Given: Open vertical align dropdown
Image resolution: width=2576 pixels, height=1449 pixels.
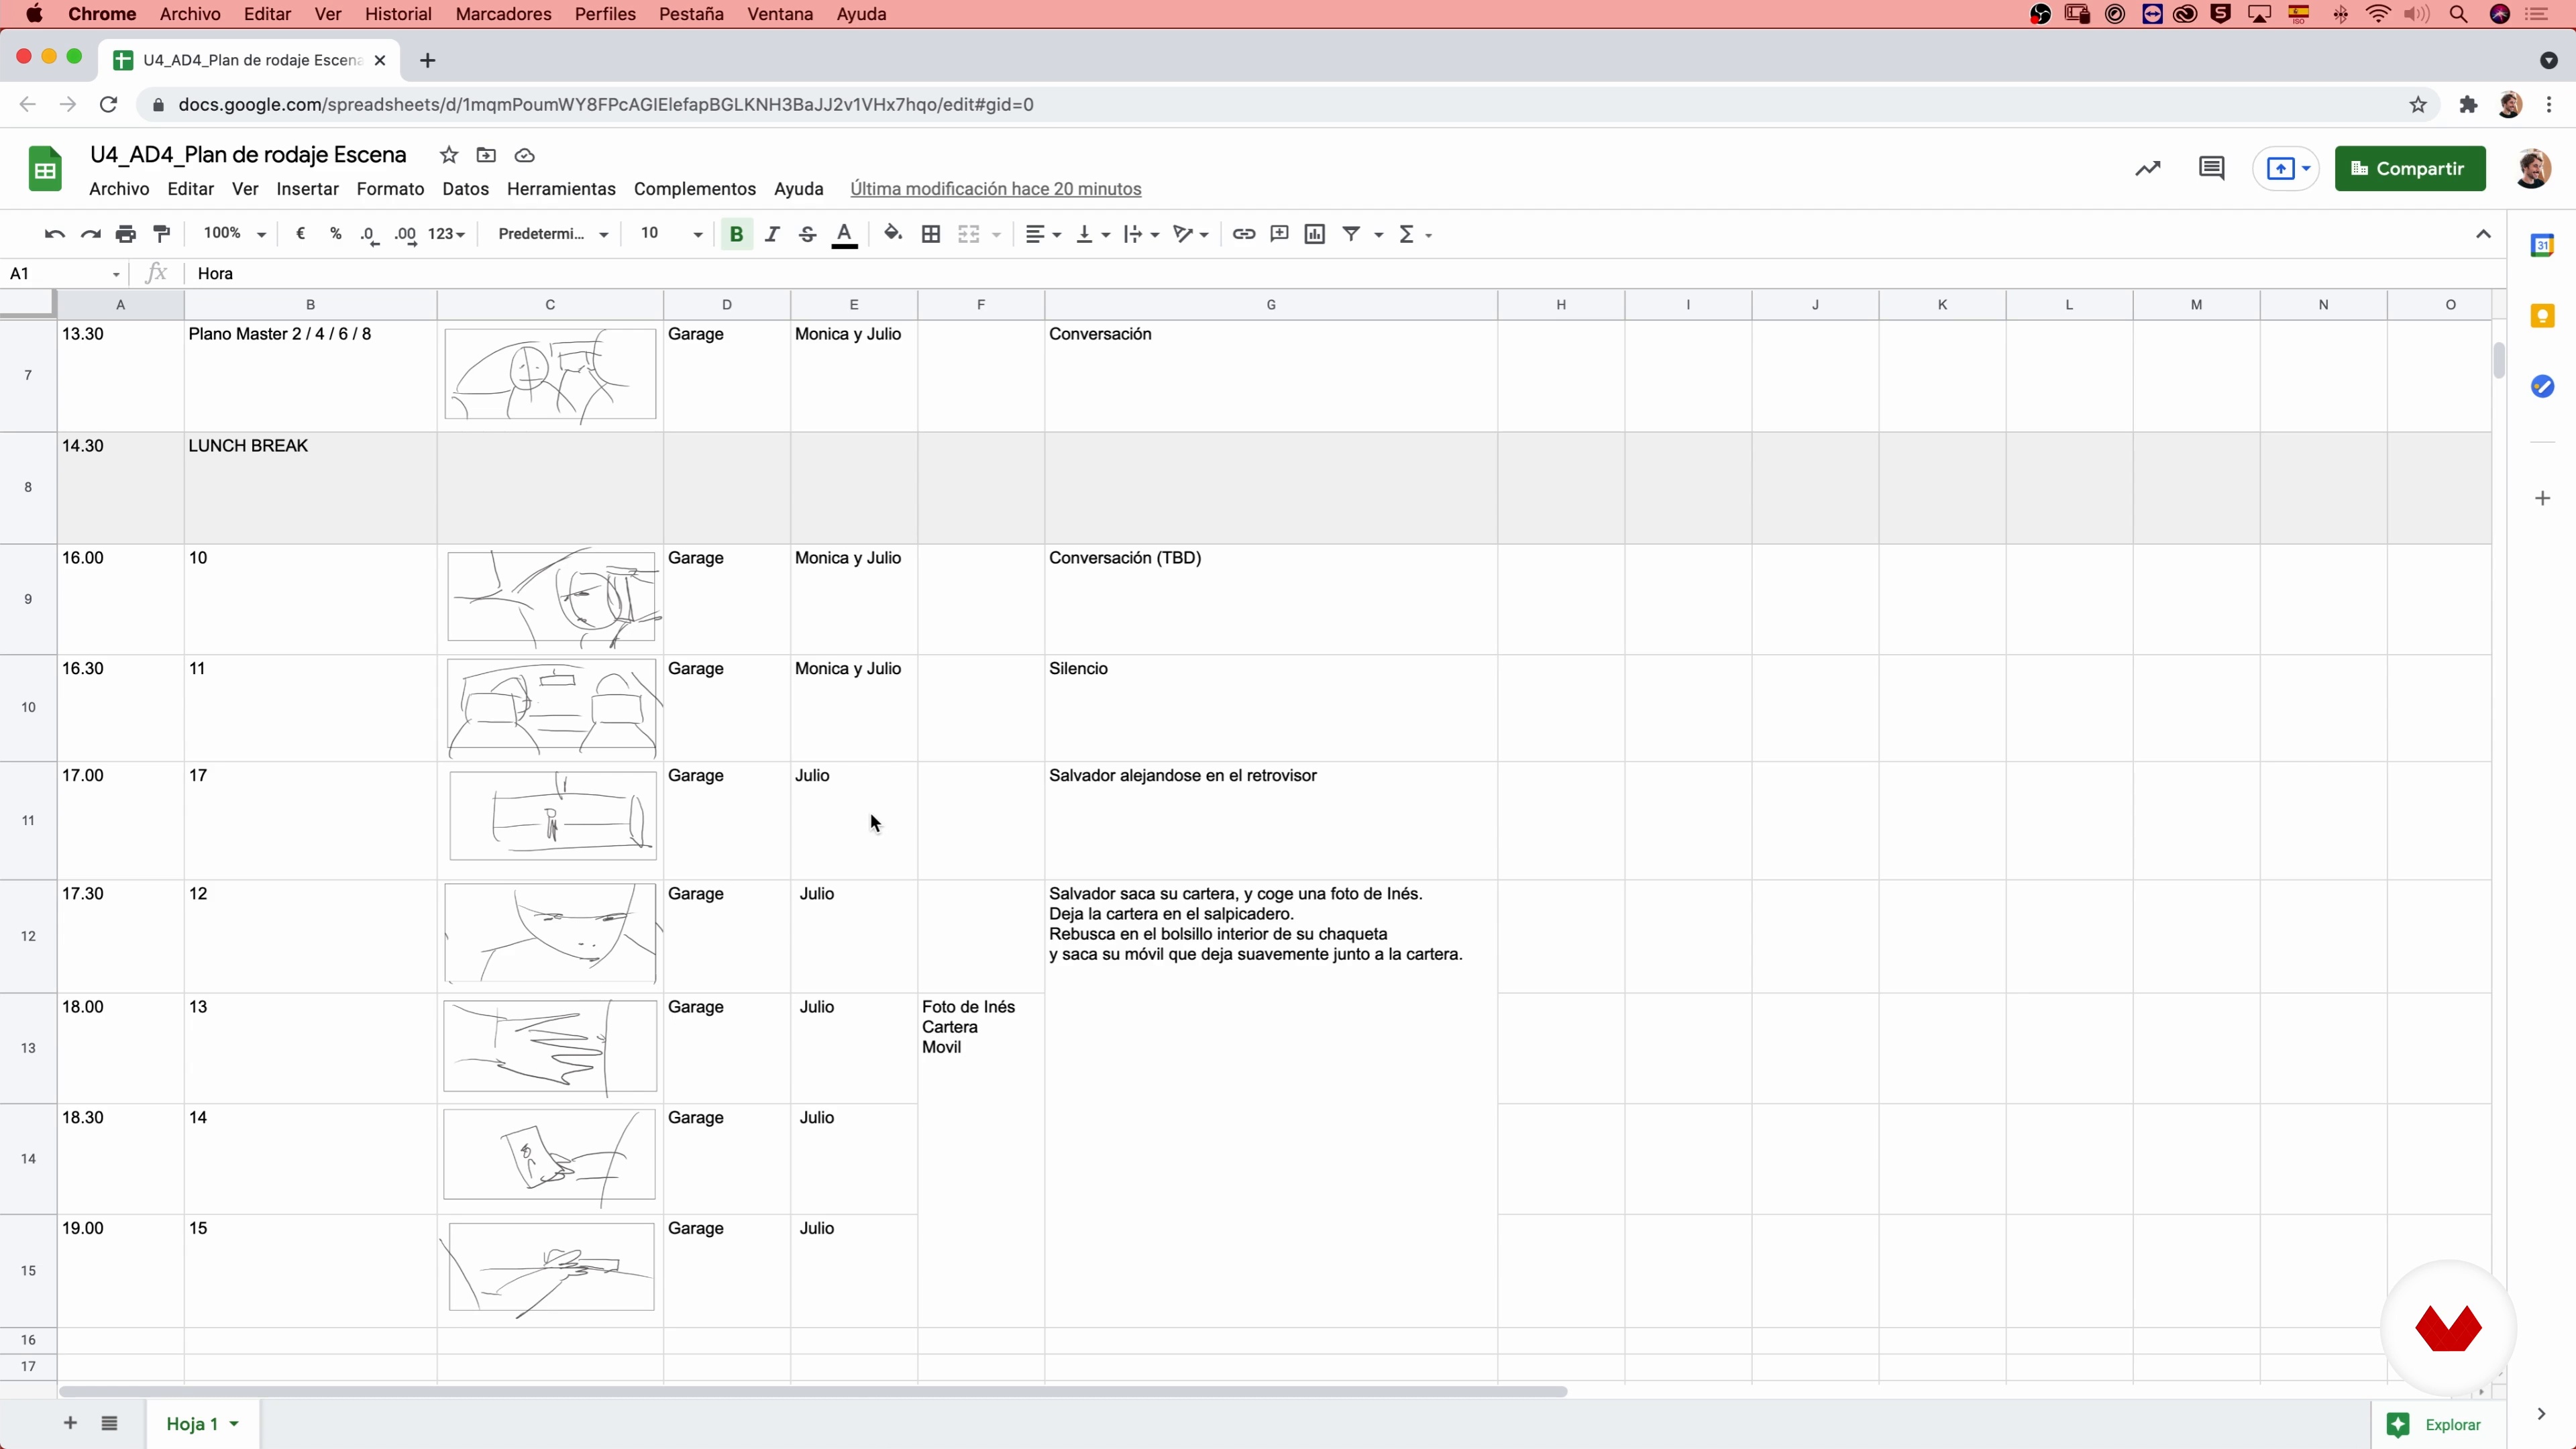Looking at the screenshot, I should [x=1092, y=234].
